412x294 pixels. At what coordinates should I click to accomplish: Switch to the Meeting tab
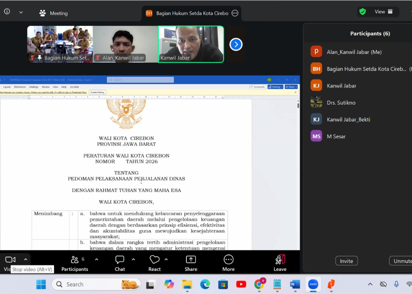click(53, 13)
